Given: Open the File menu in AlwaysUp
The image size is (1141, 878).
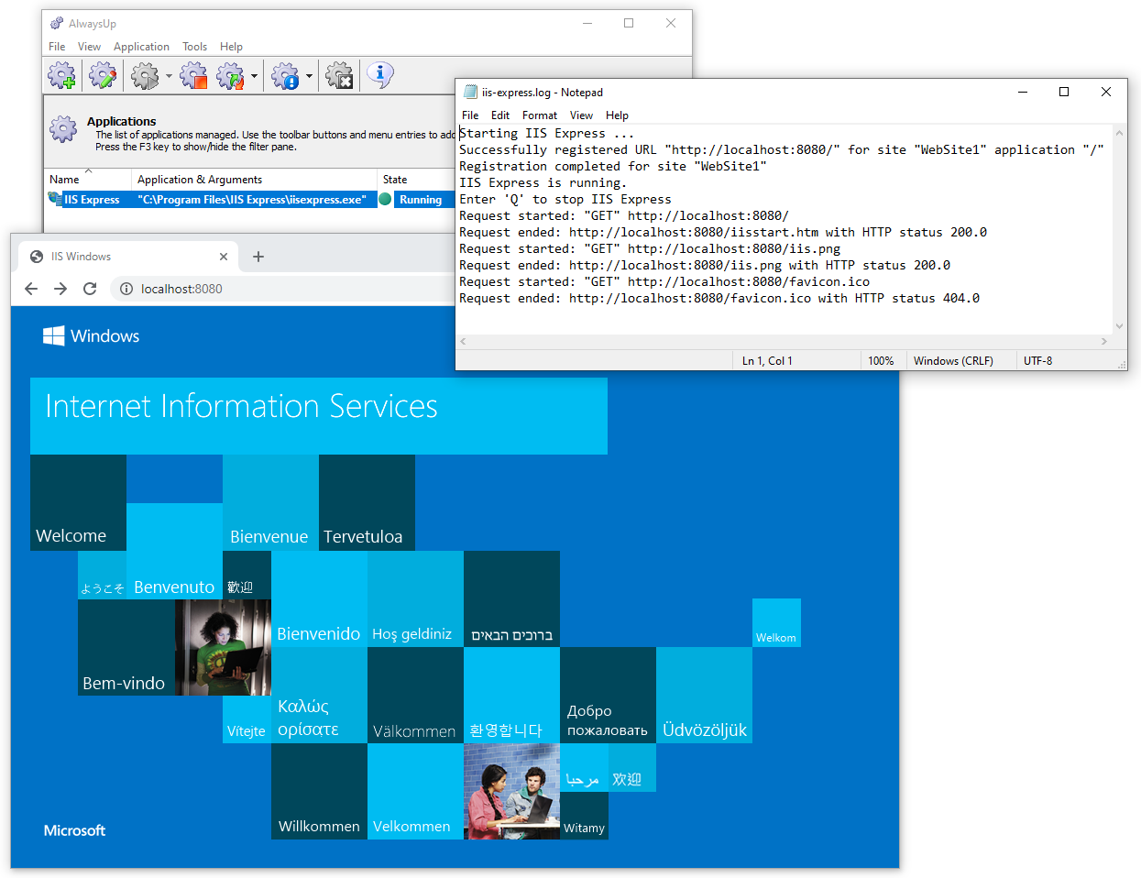Looking at the screenshot, I should (57, 47).
